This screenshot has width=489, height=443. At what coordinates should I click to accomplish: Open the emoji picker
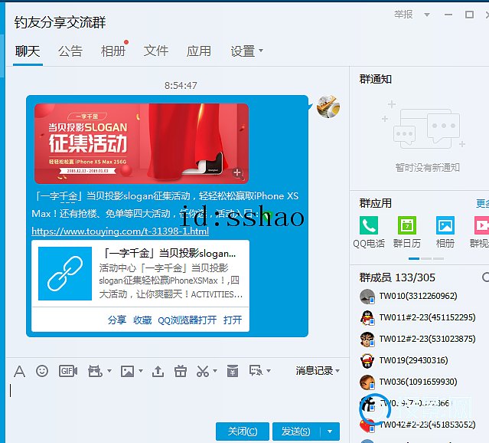pos(42,371)
